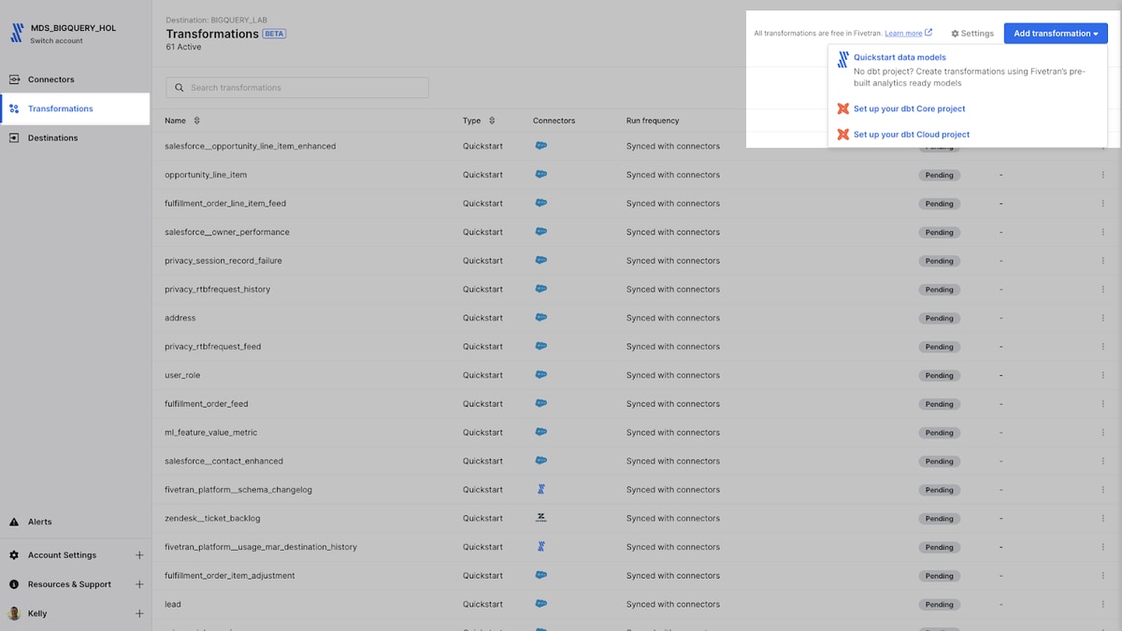The image size is (1122, 631).
Task: Click Fivetran connector icon for fivetran_platform__schema_changelog
Action: point(540,490)
